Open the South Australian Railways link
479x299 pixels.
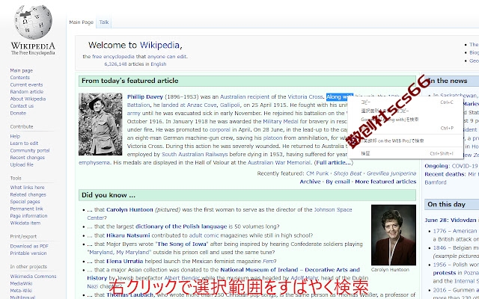click(x=195, y=155)
